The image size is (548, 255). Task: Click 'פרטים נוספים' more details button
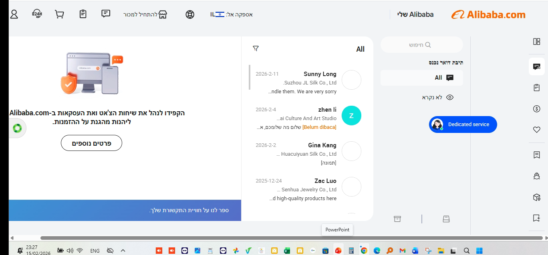(x=91, y=143)
